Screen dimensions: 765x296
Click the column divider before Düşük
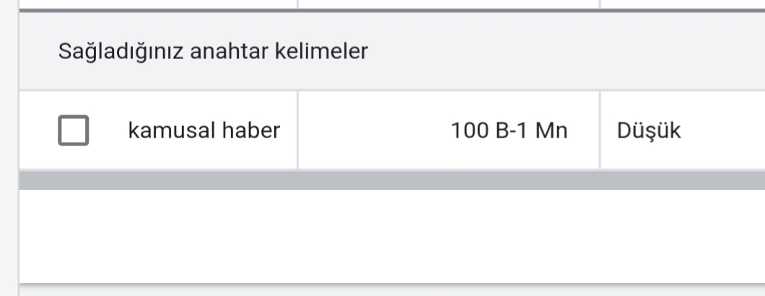[600, 130]
